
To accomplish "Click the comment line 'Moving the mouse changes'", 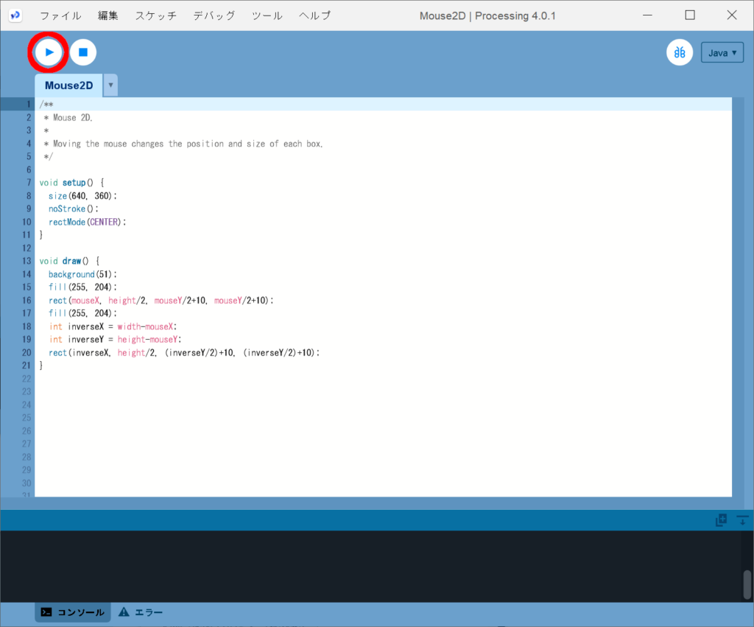I will [x=183, y=144].
